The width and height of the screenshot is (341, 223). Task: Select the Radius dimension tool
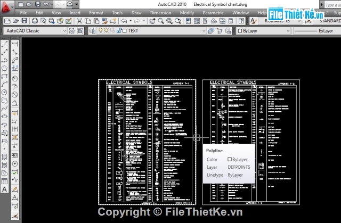(x=14, y=78)
